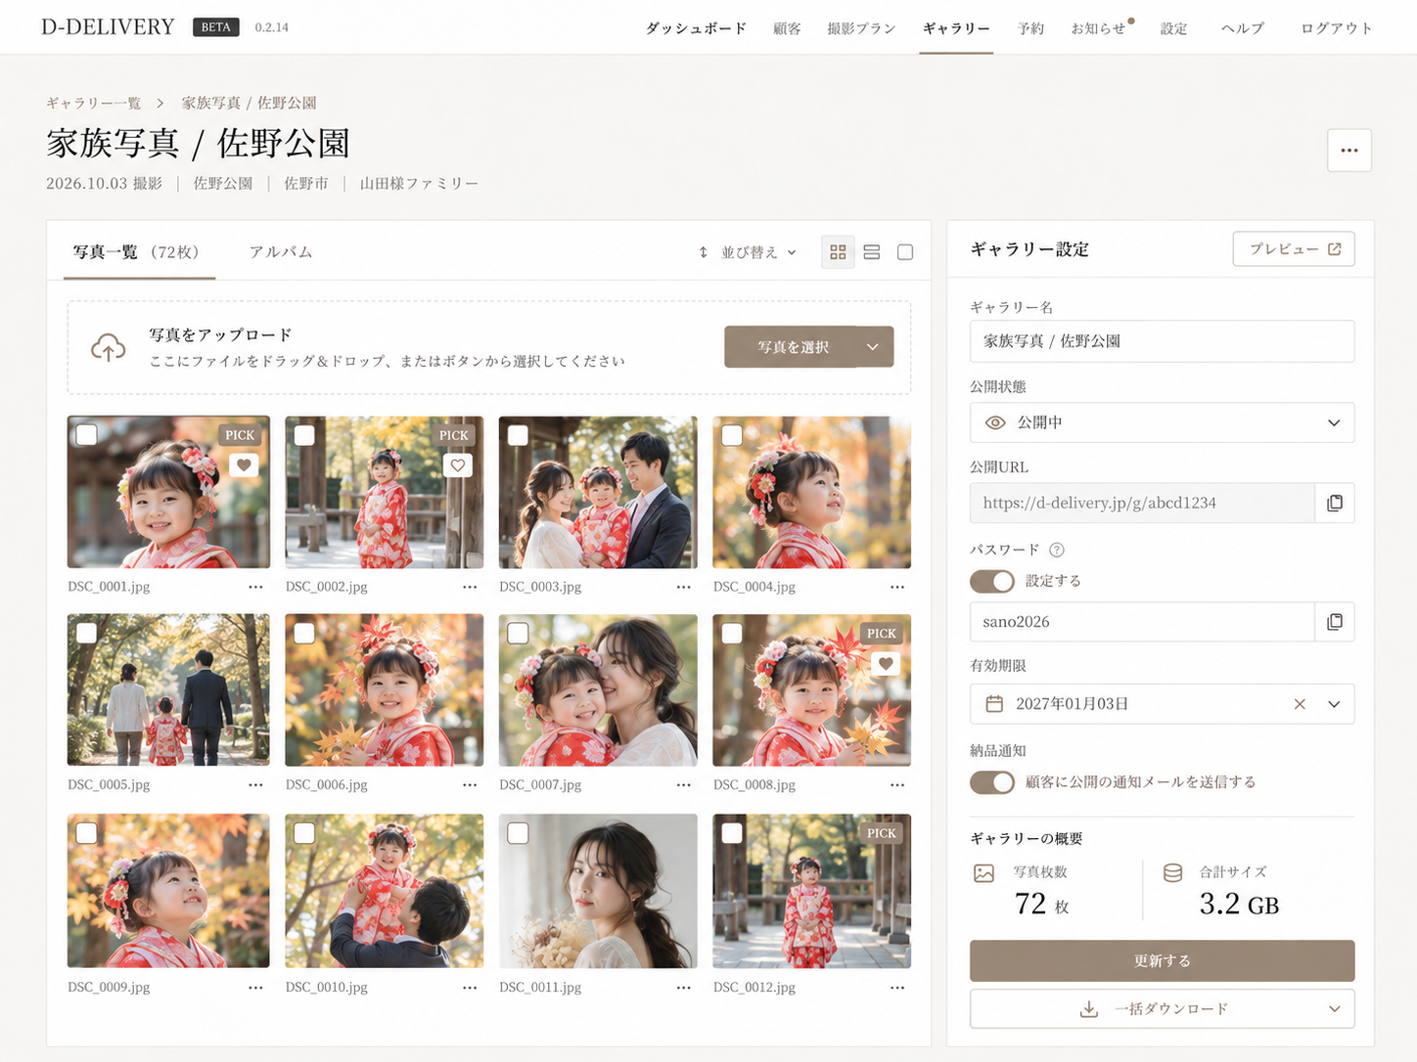
Task: Open the password help question mark
Action: click(1057, 550)
